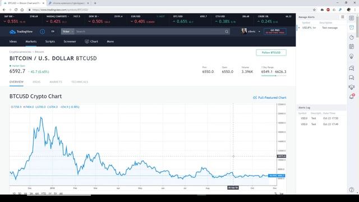
Task: Open the Screener navigation item
Action: (x=70, y=42)
